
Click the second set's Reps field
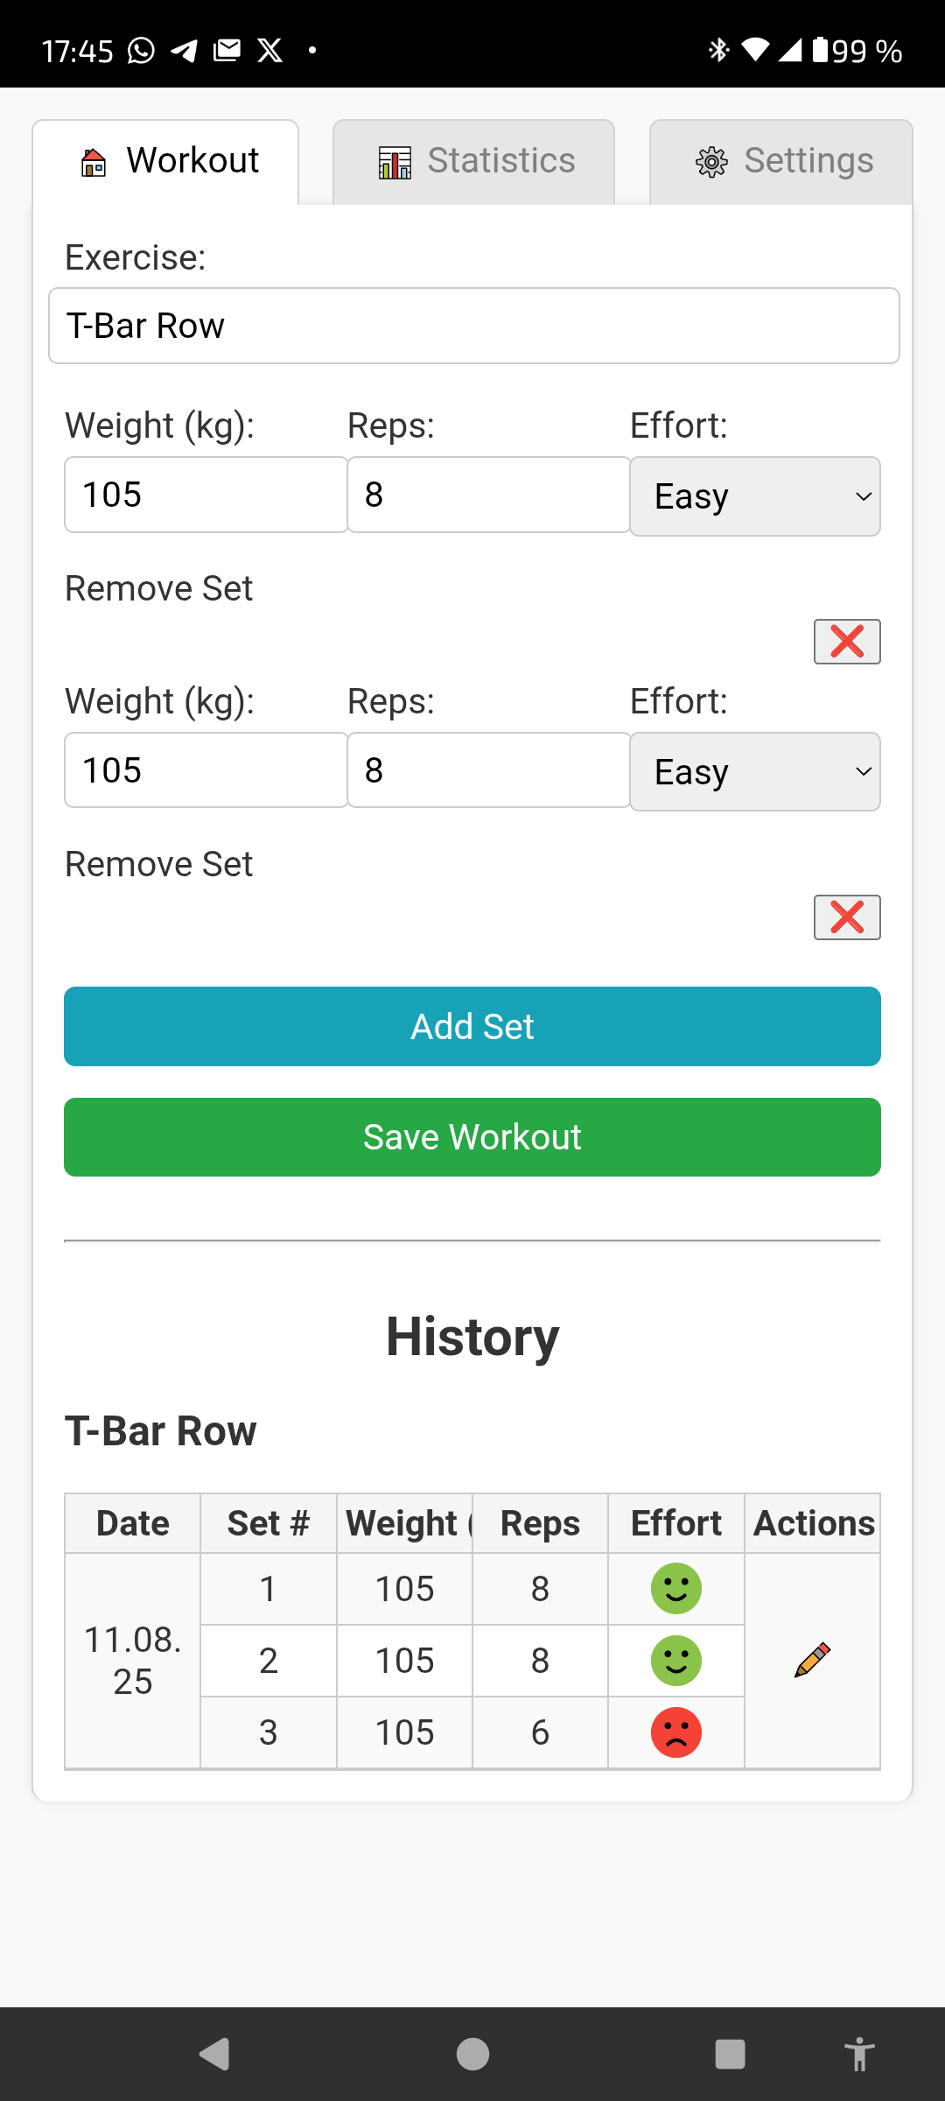click(488, 770)
